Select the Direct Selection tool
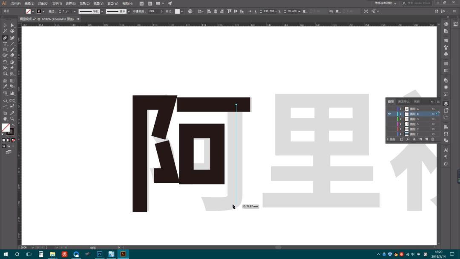Viewport: 460px width, 259px height. (x=12, y=26)
